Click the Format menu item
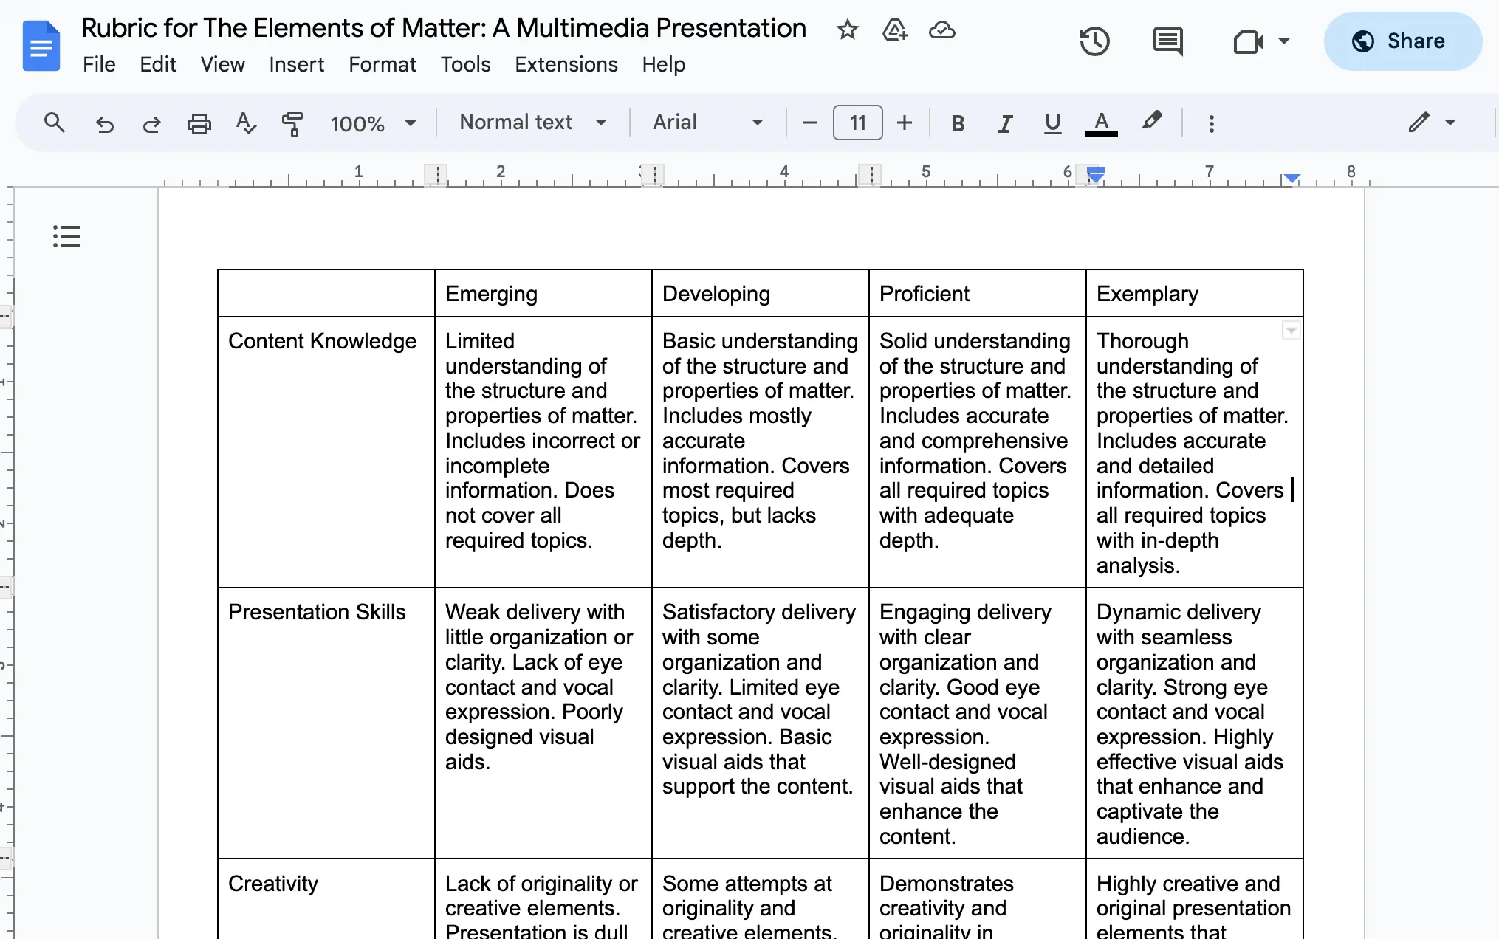Screen dimensions: 1499x939 [382, 63]
